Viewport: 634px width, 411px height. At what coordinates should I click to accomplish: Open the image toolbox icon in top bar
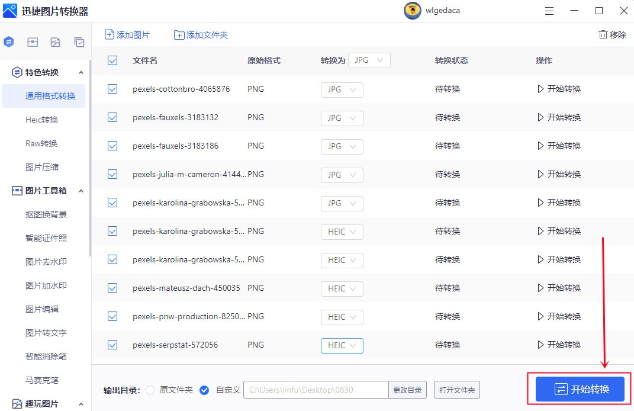[33, 42]
